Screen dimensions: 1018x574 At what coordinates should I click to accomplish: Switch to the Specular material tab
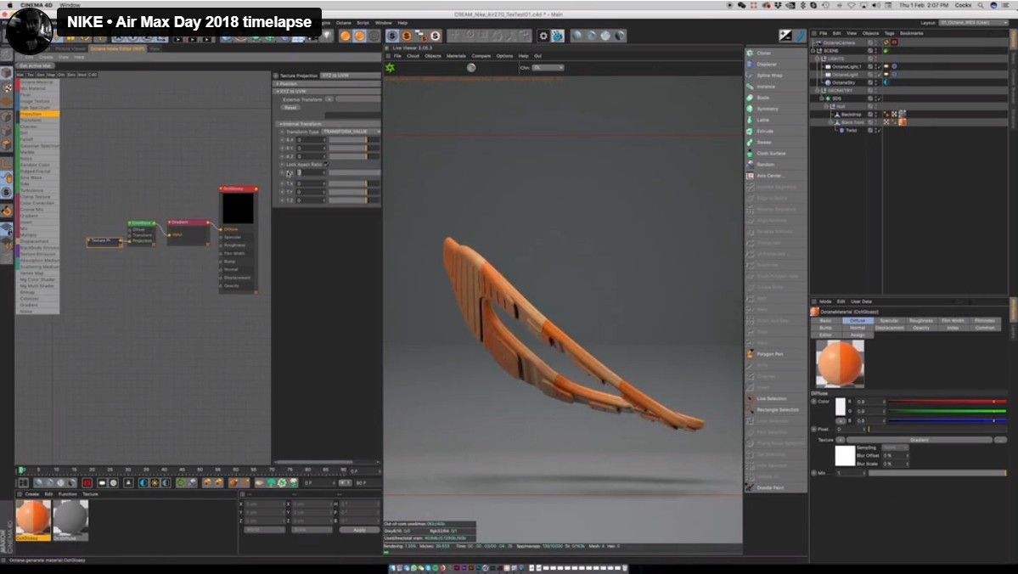click(x=889, y=320)
